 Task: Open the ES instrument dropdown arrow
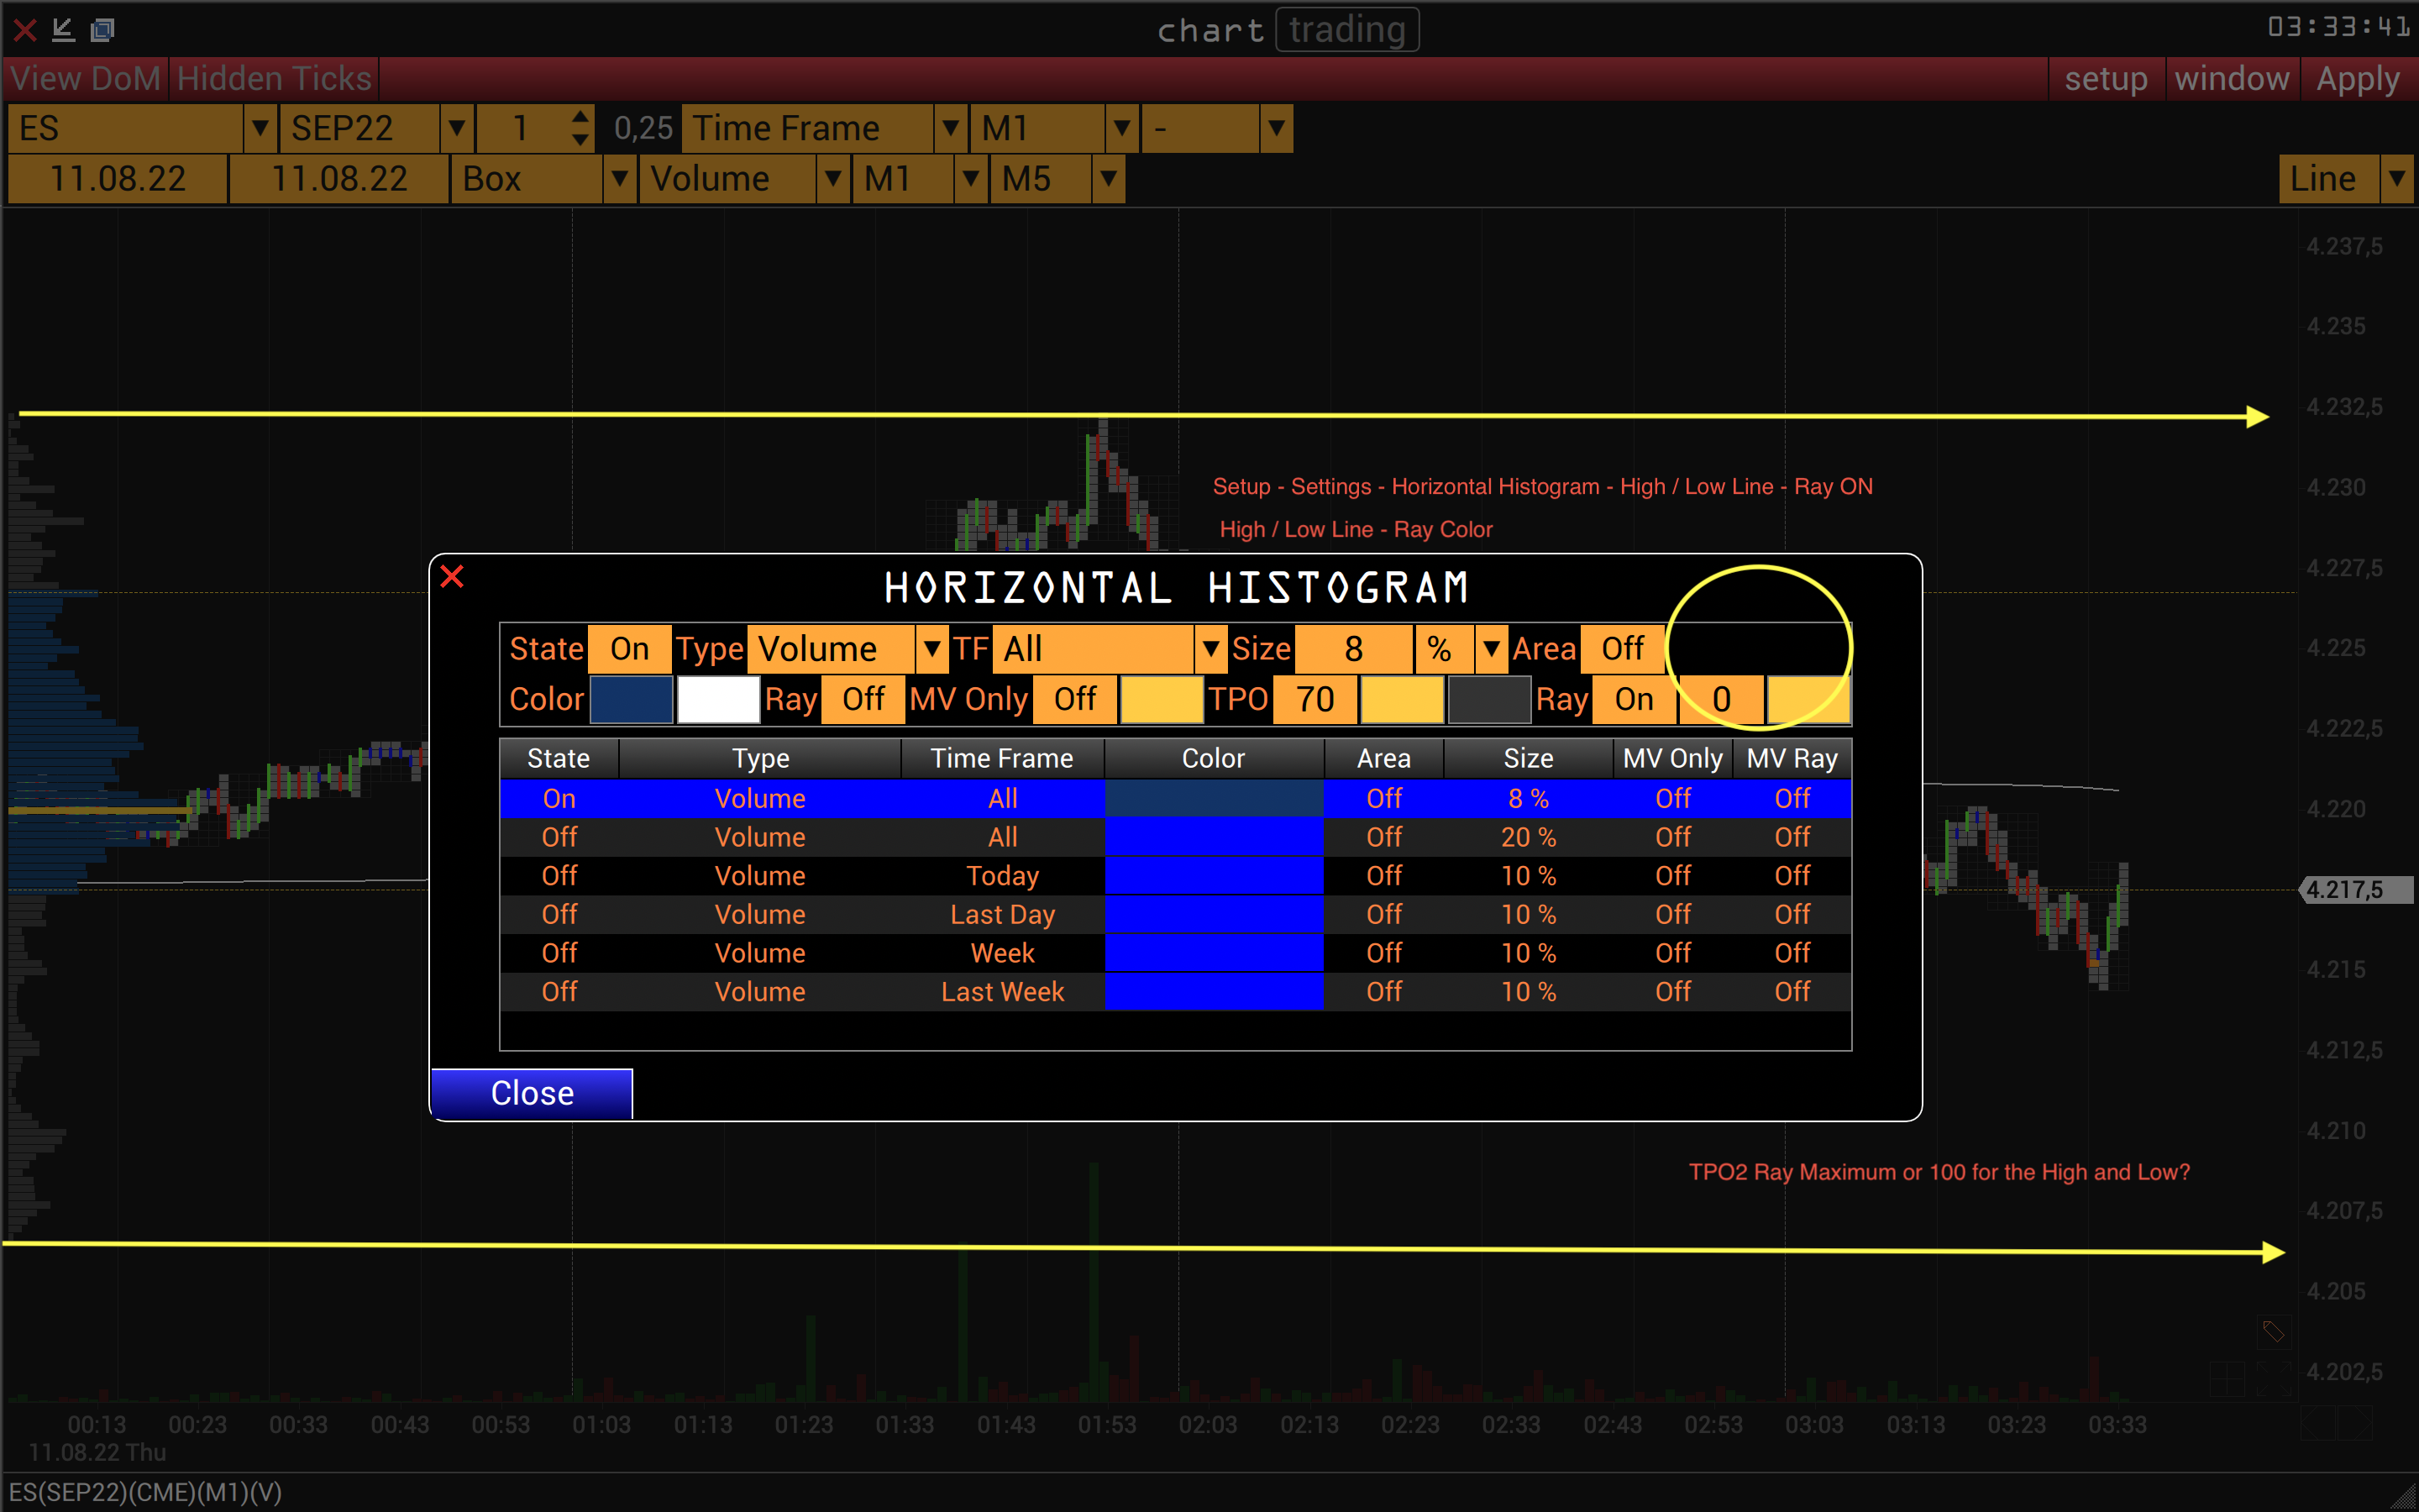click(x=260, y=128)
